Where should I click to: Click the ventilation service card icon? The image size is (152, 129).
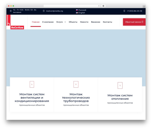click(32, 84)
